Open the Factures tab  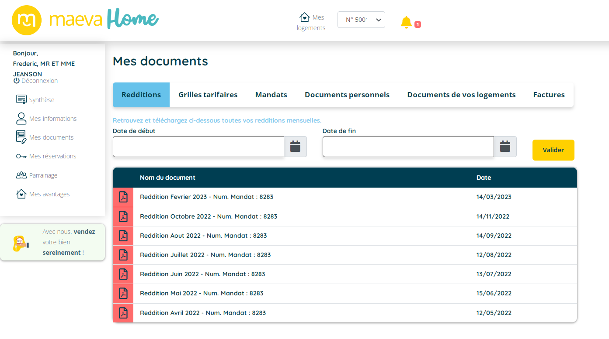pos(549,95)
